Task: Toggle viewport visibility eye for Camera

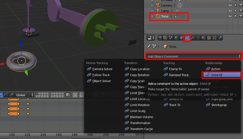Action: click(x=230, y=5)
